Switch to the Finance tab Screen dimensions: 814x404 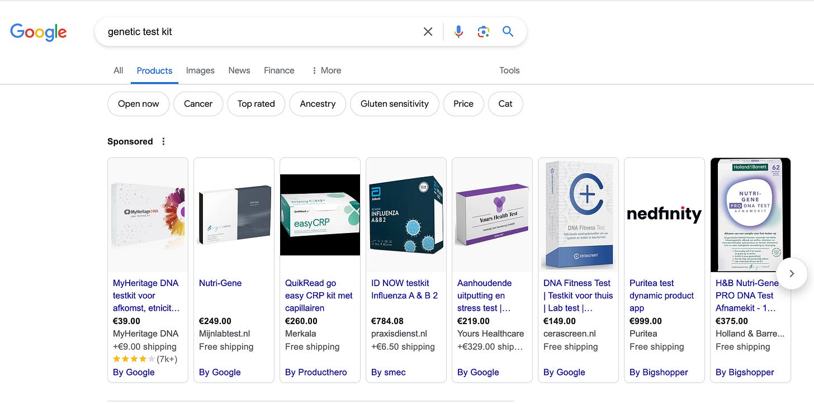(279, 70)
